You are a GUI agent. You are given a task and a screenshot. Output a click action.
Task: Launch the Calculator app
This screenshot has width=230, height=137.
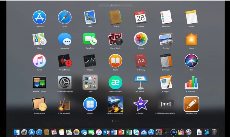click(x=166, y=61)
